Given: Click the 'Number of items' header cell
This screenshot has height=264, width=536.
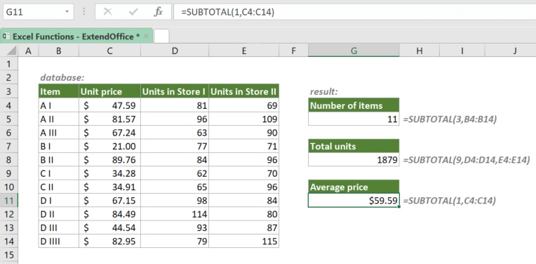Looking at the screenshot, I should pos(354,105).
